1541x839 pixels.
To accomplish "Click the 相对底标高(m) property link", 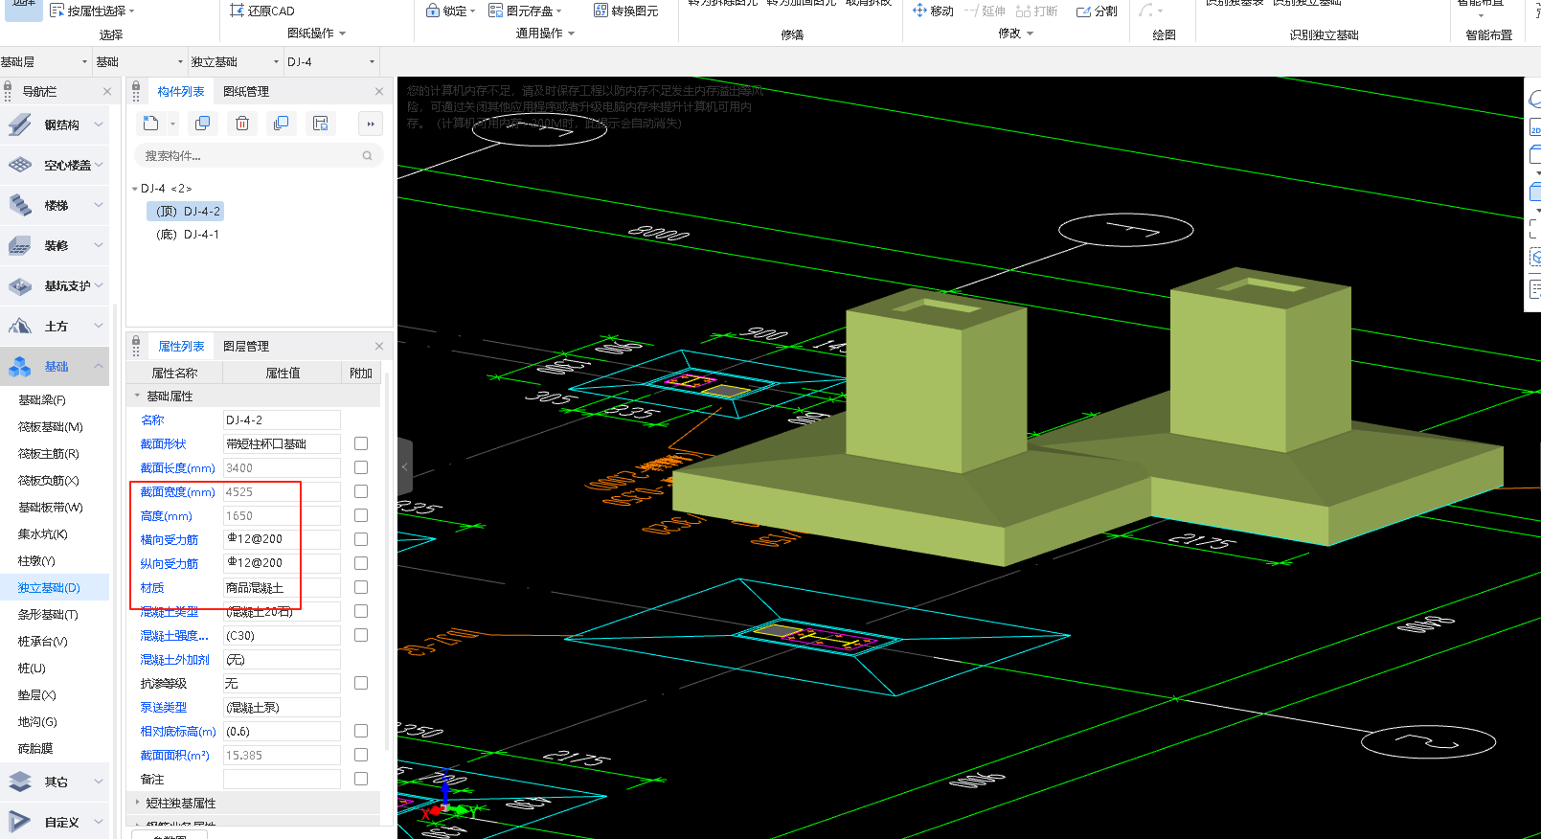I will [x=178, y=732].
